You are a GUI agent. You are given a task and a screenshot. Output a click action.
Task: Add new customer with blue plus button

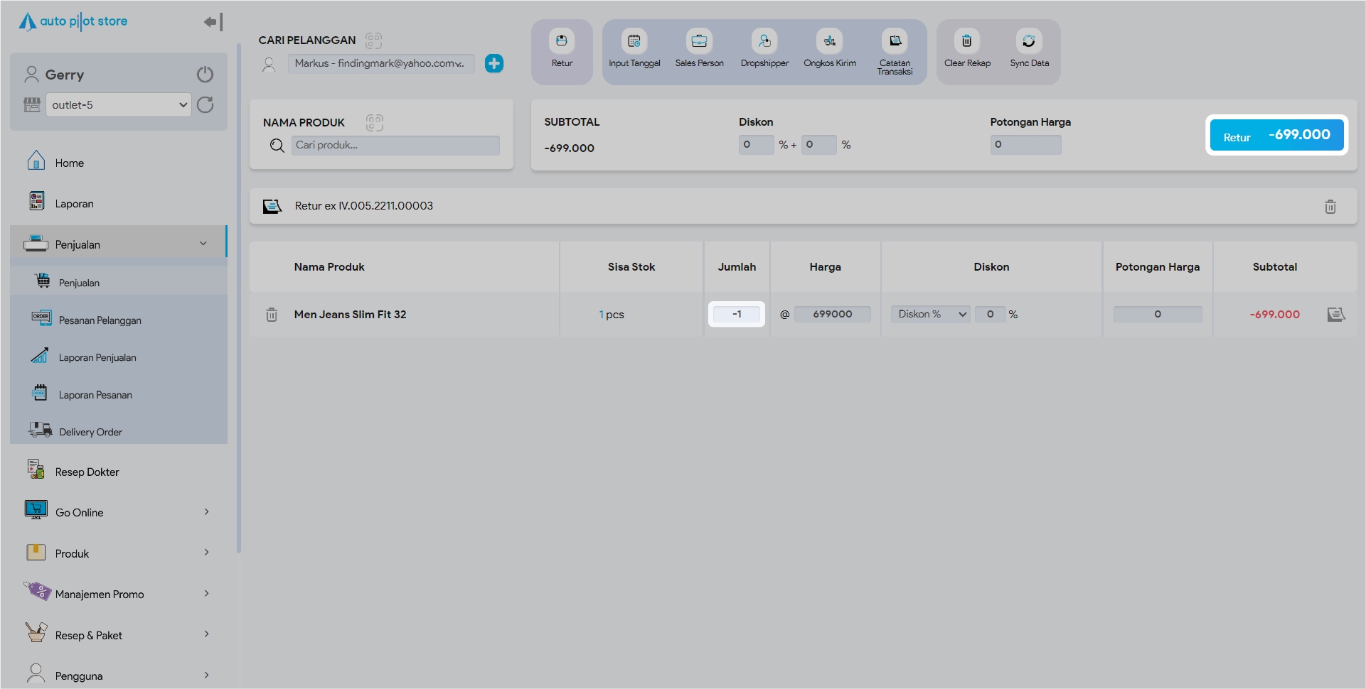pyautogui.click(x=494, y=63)
